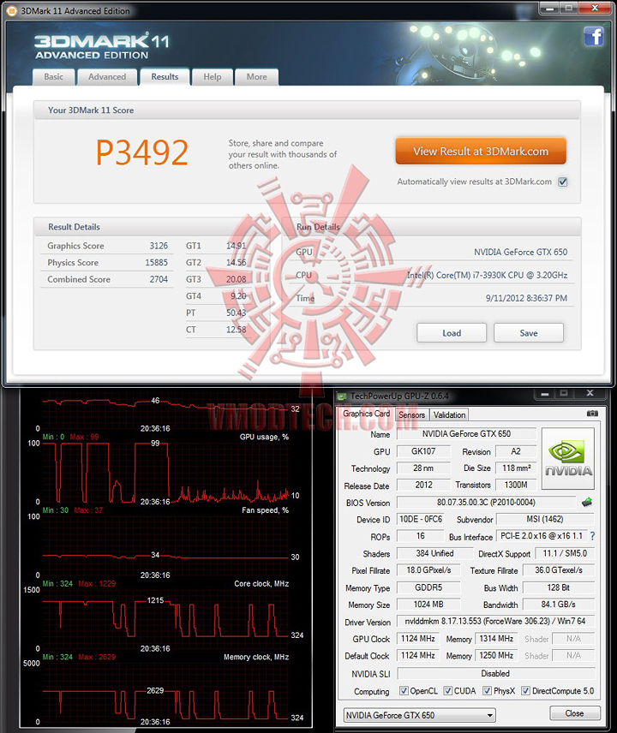This screenshot has width=617, height=733.
Task: Click the NVIDIA GeForce GTX 650 run detail
Action: point(521,252)
